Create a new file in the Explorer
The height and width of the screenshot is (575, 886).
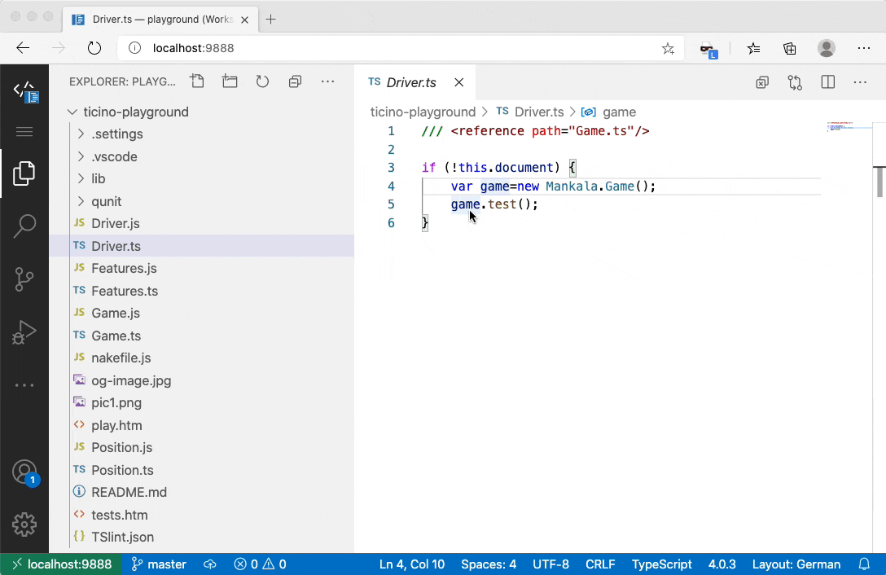pyautogui.click(x=197, y=81)
